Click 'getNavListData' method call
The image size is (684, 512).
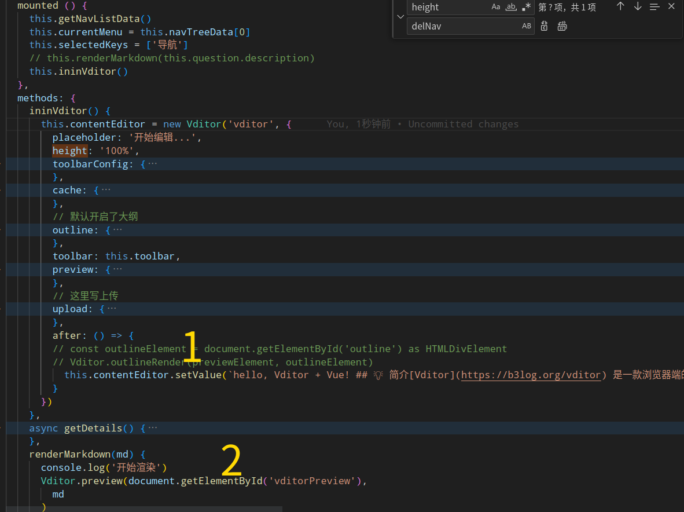click(99, 19)
